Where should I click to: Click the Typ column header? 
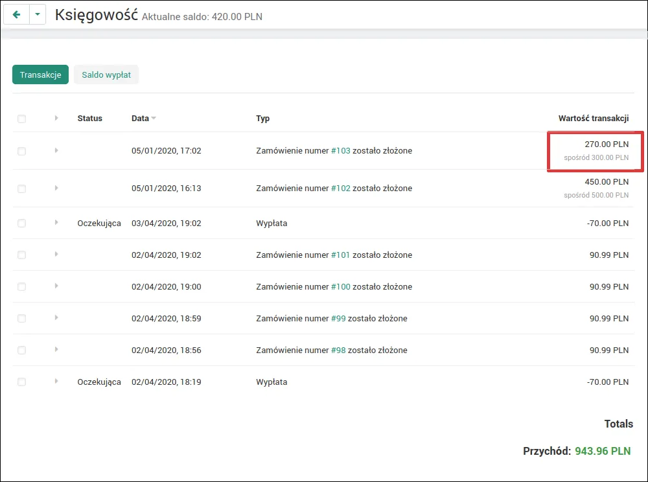263,119
